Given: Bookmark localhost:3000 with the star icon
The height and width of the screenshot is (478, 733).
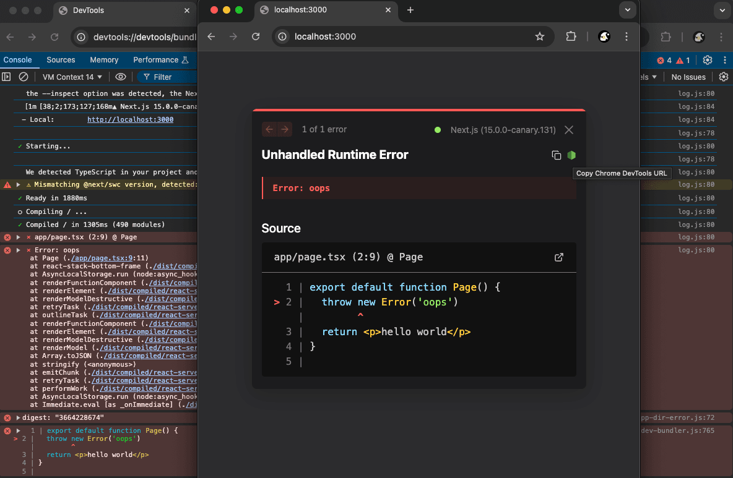Looking at the screenshot, I should point(540,36).
